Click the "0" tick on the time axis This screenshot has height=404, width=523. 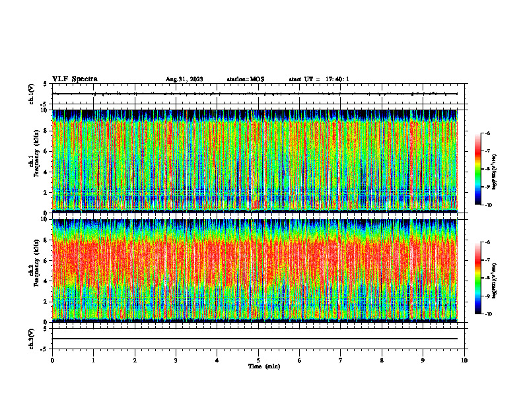click(52, 360)
